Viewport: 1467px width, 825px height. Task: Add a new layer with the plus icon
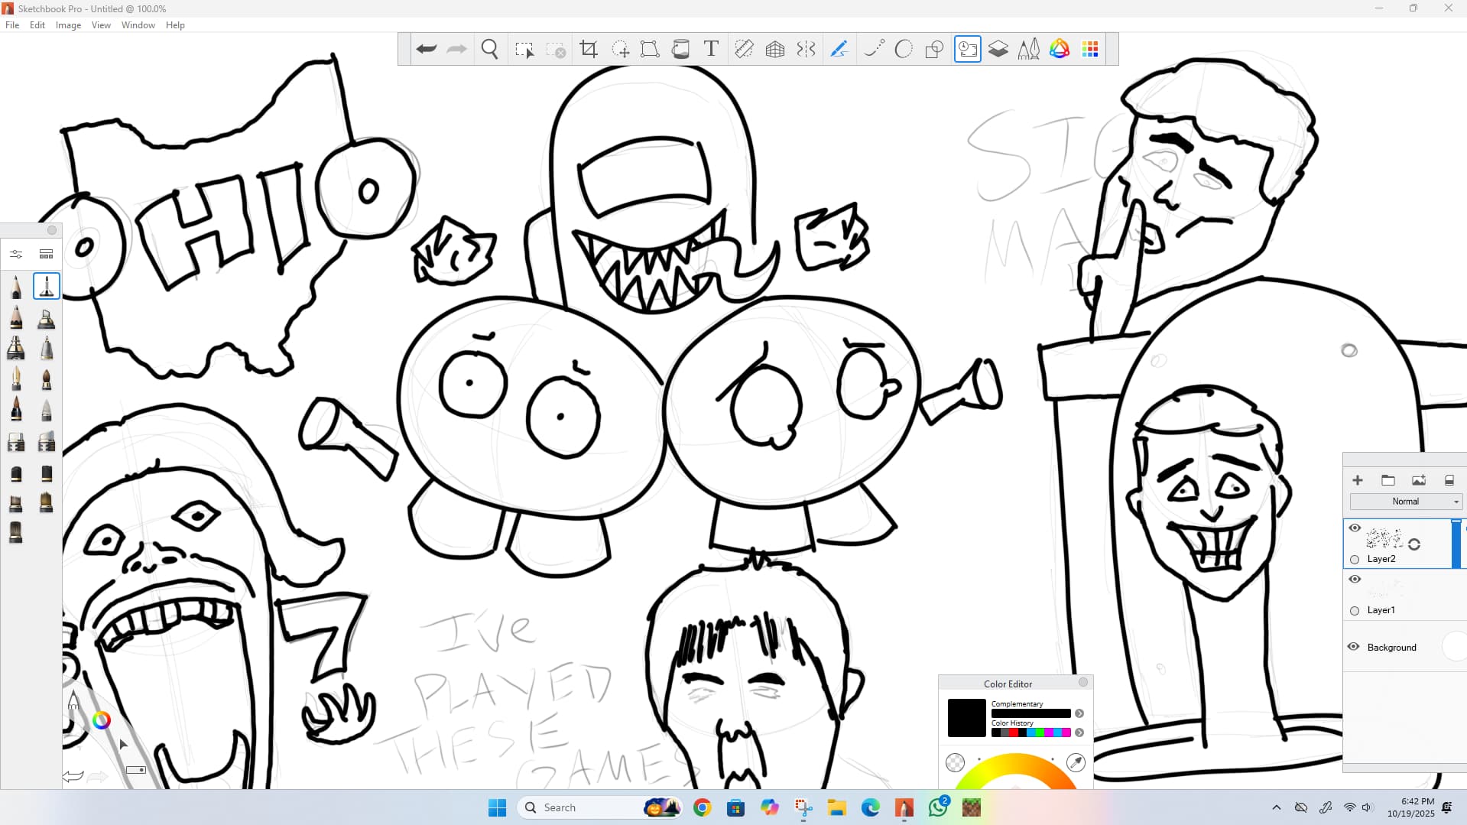click(x=1358, y=480)
